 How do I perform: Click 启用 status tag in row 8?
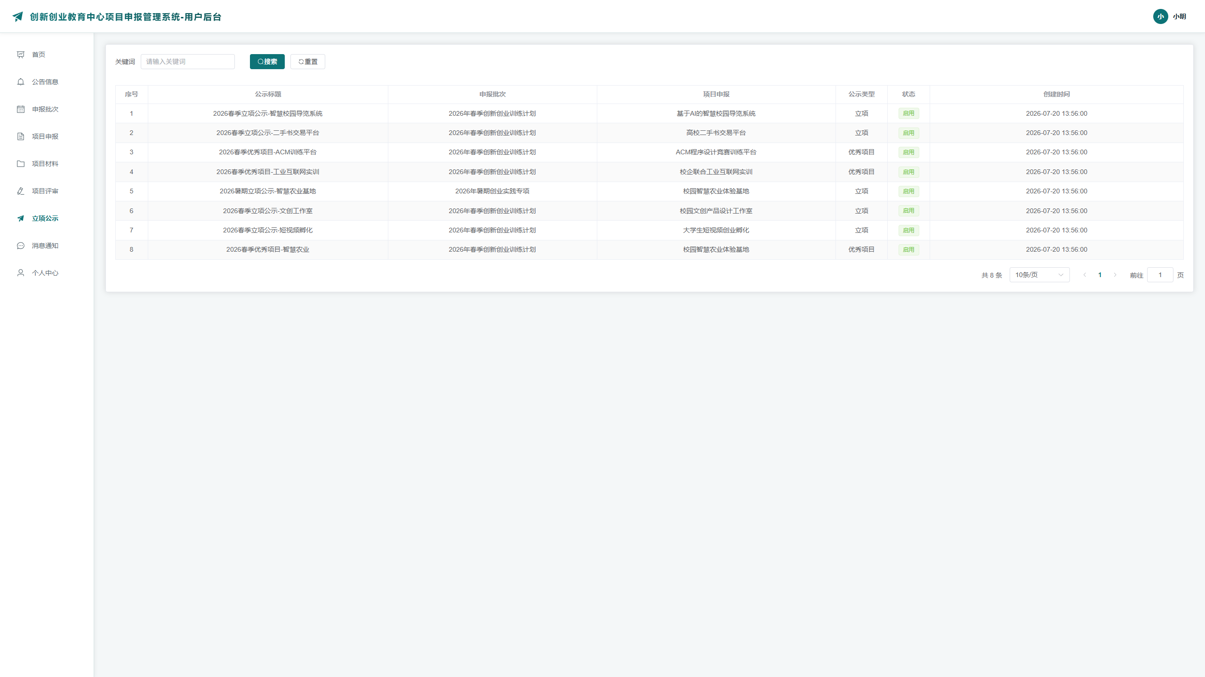[x=908, y=249]
